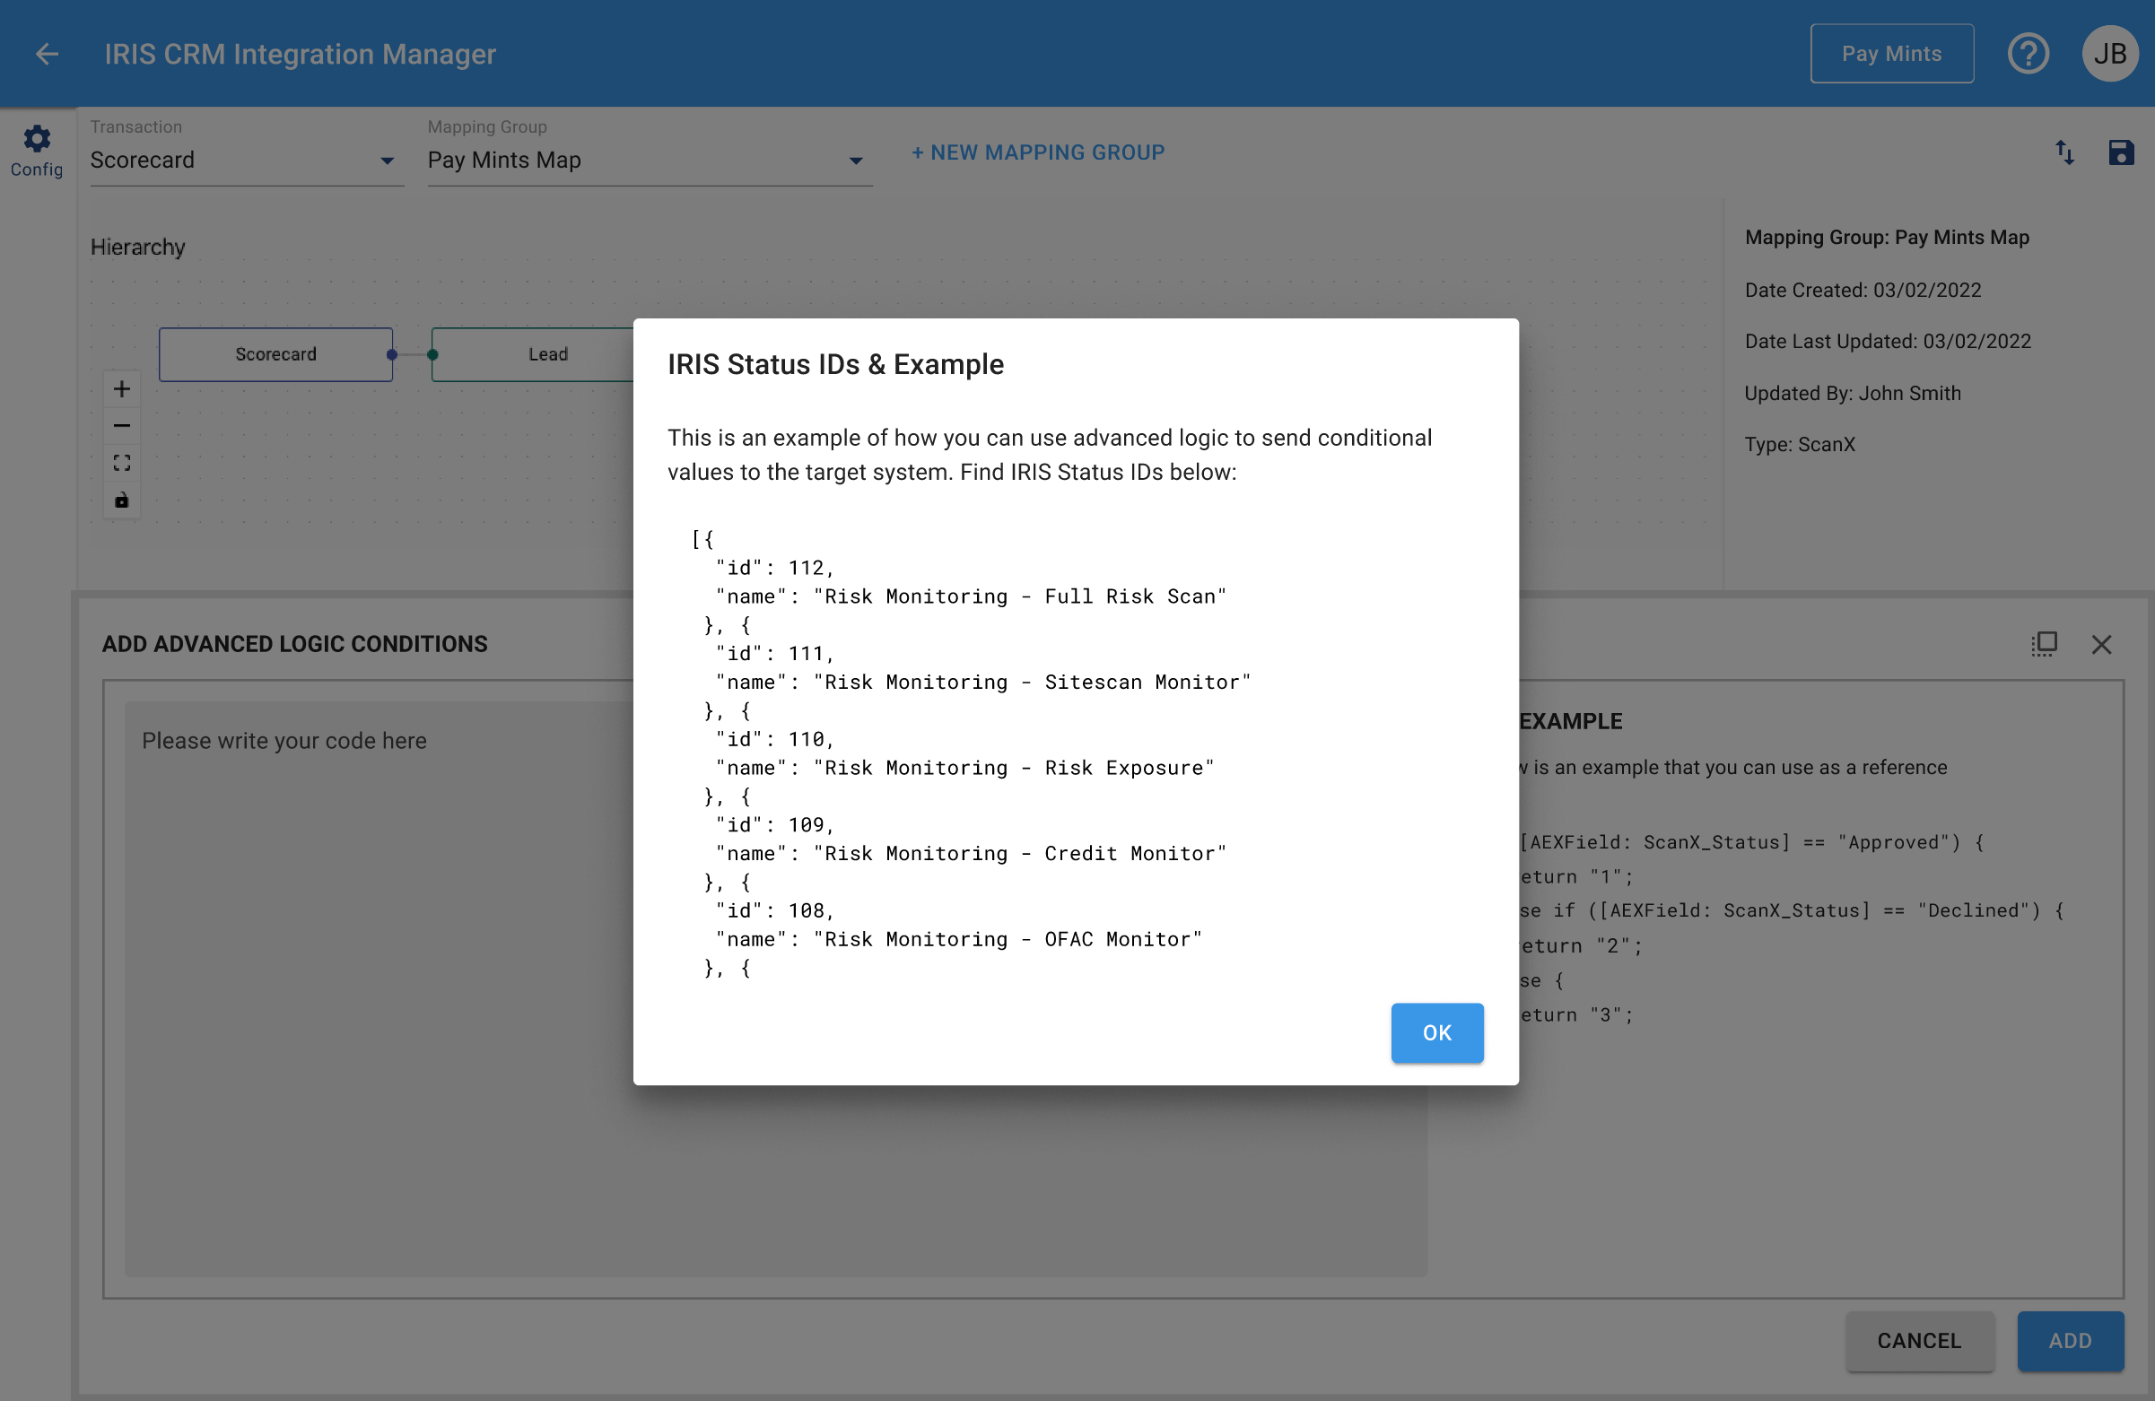The image size is (2155, 1401).
Task: Expand the advanced logic panel window icon
Action: 2044,643
